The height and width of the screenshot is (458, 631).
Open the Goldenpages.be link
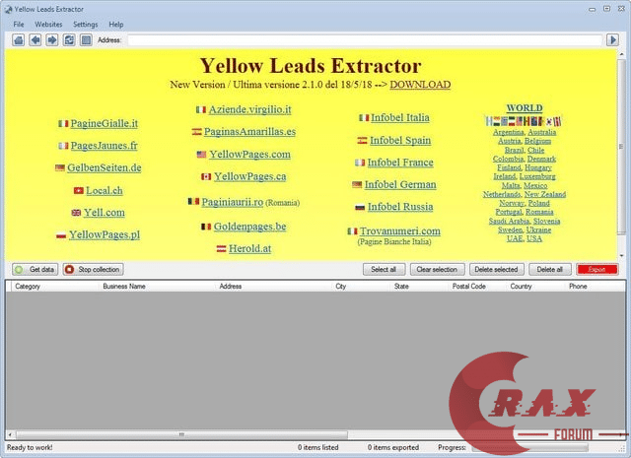pos(249,227)
